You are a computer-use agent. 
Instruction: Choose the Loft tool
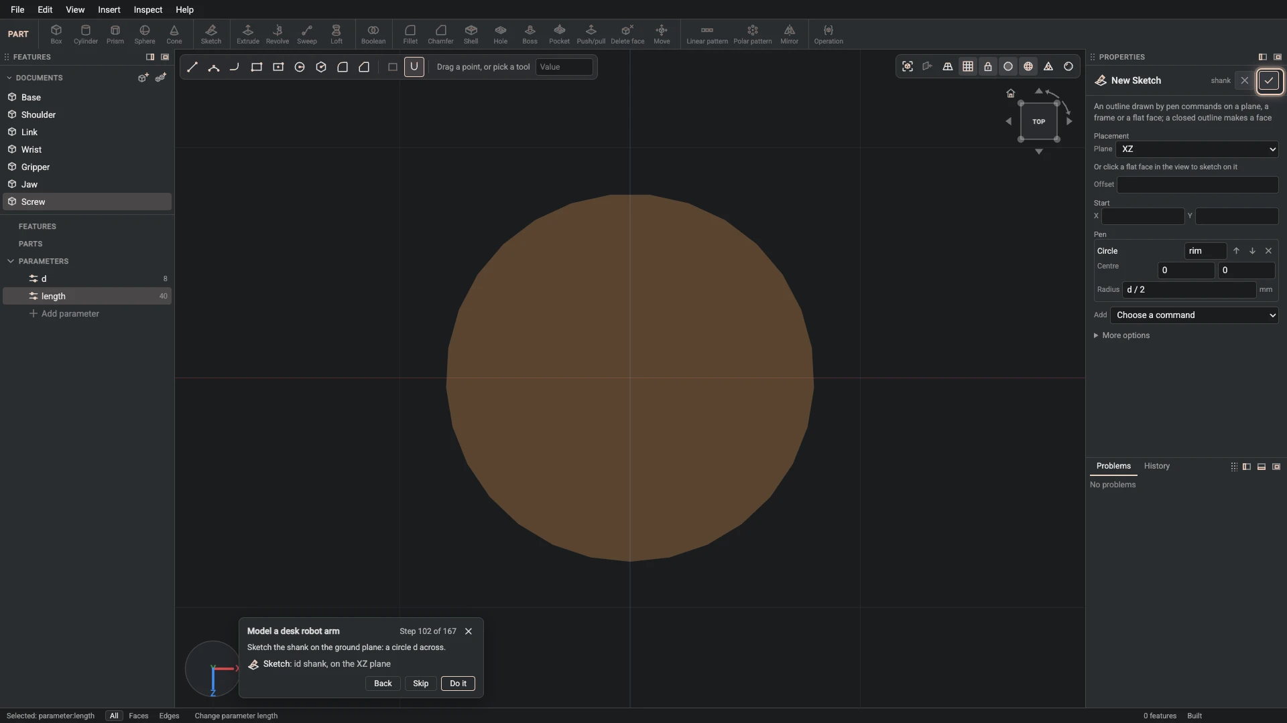coord(336,34)
